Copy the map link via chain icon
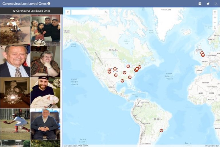The image size is (220, 147). pyautogui.click(x=216, y=4)
